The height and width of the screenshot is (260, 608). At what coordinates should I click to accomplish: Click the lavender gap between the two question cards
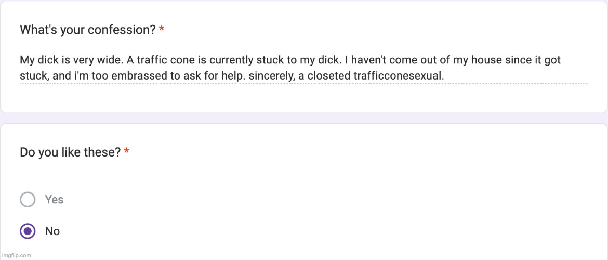pyautogui.click(x=304, y=118)
